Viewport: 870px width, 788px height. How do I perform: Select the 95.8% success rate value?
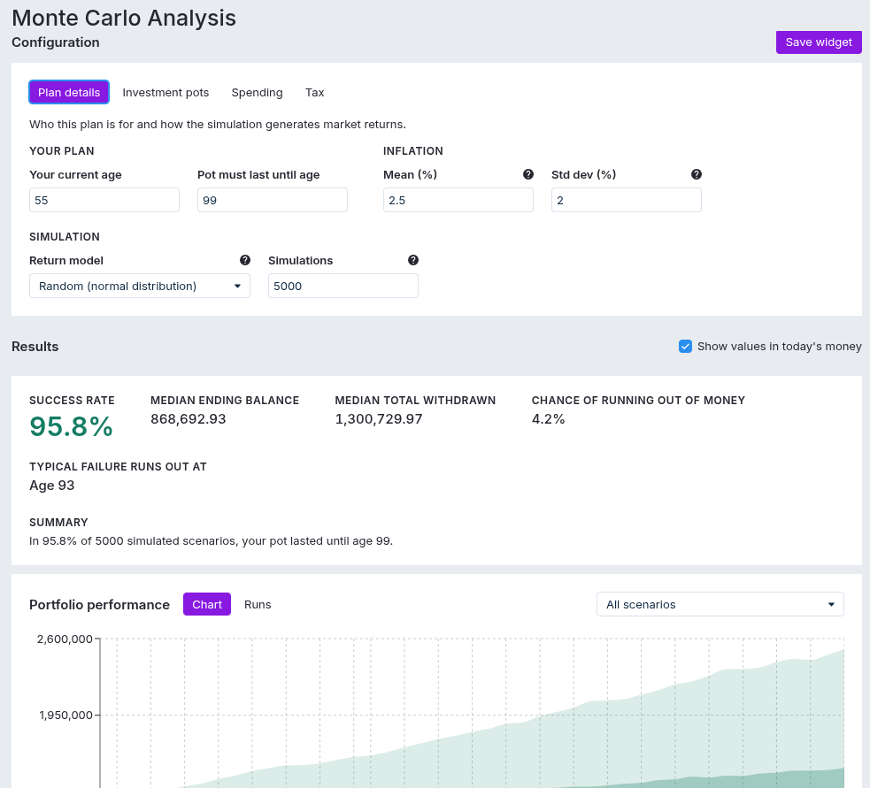click(71, 426)
